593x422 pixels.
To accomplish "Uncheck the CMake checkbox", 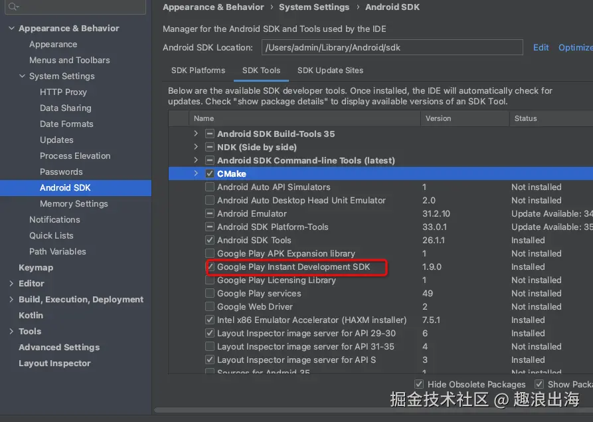I will tap(210, 173).
